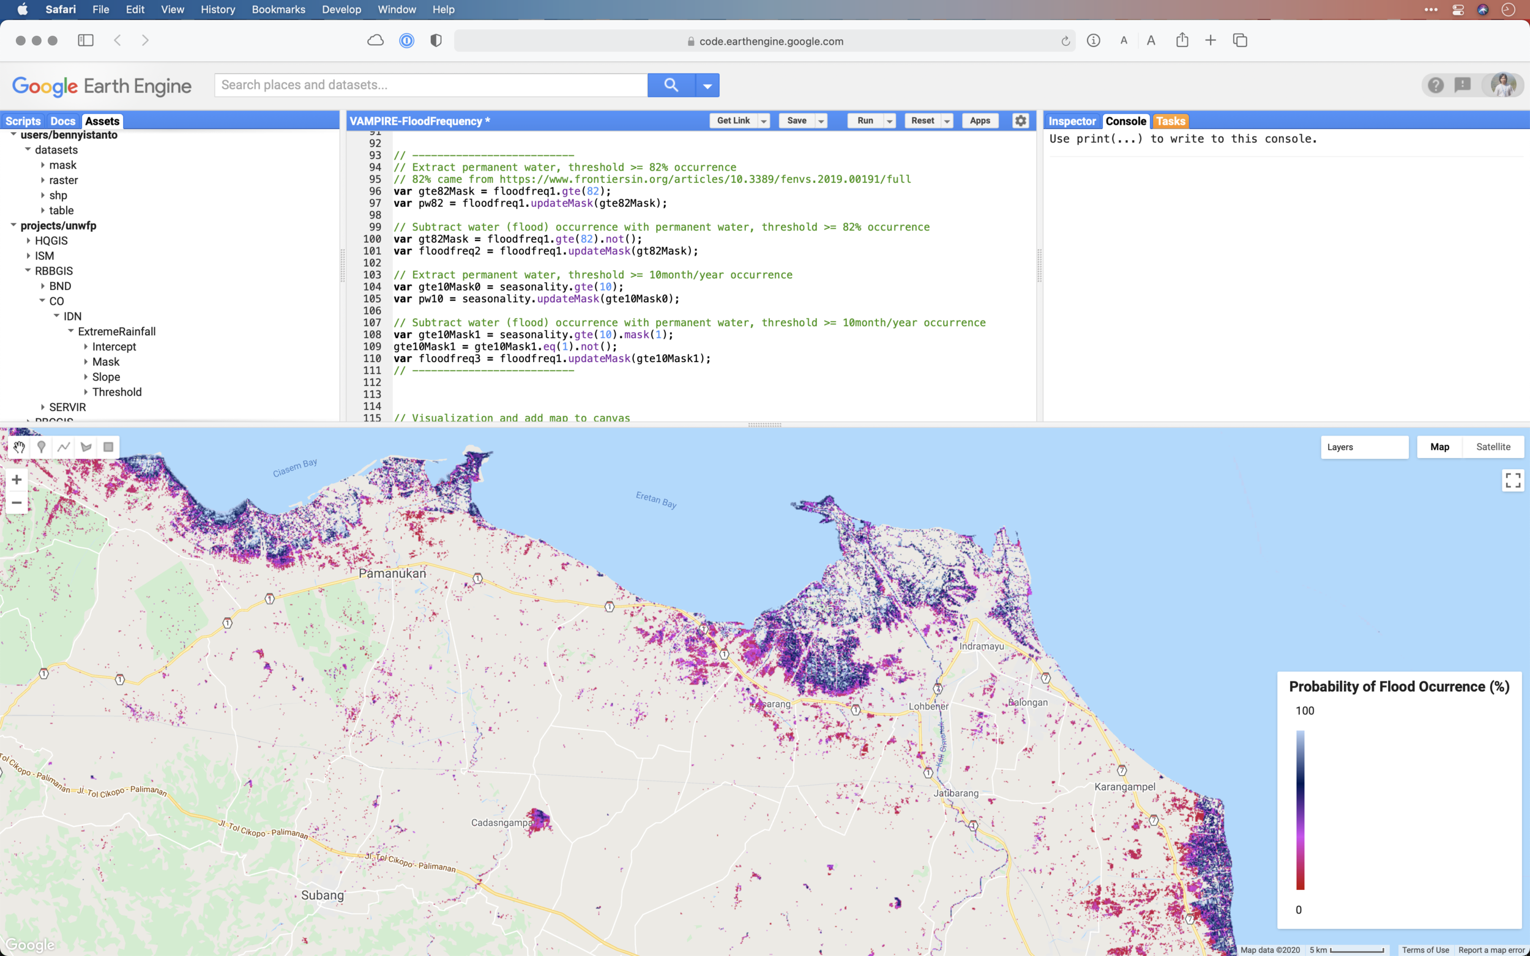
Task: Click the flood probability color gradient bar
Action: 1300,810
